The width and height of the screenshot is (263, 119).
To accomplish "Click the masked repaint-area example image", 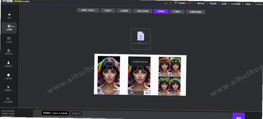I will 139,76.
